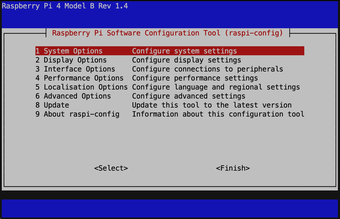Click the Information about this configuration tool text
The image size is (340, 219).
[x=218, y=114]
